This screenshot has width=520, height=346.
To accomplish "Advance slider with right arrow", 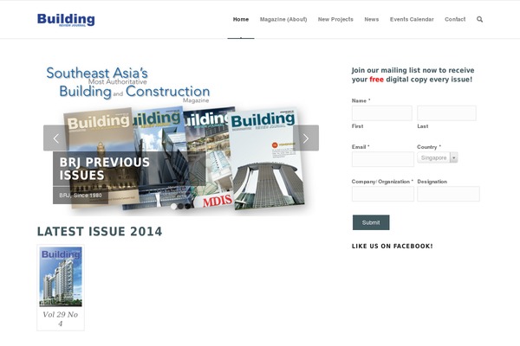I will click(306, 138).
